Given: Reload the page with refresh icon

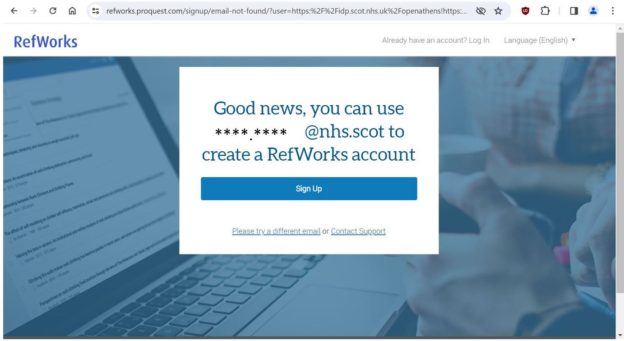Looking at the screenshot, I should coord(53,11).
